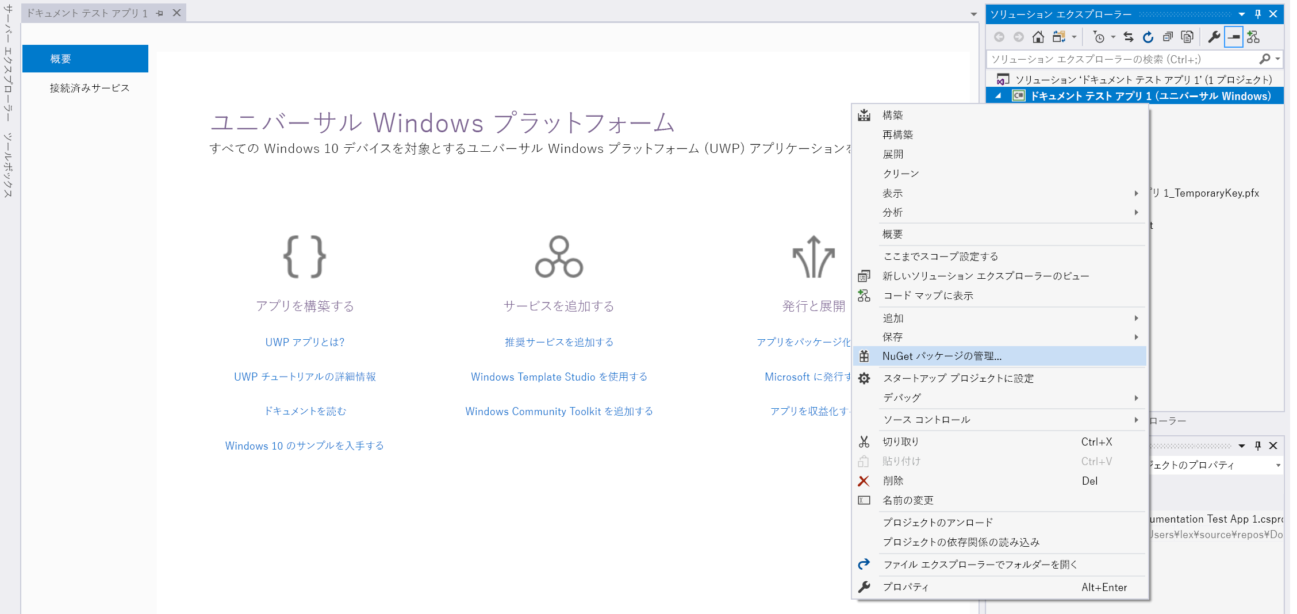The image size is (1297, 614).
Task: Switch to 接続済みサービス tab
Action: (x=89, y=88)
